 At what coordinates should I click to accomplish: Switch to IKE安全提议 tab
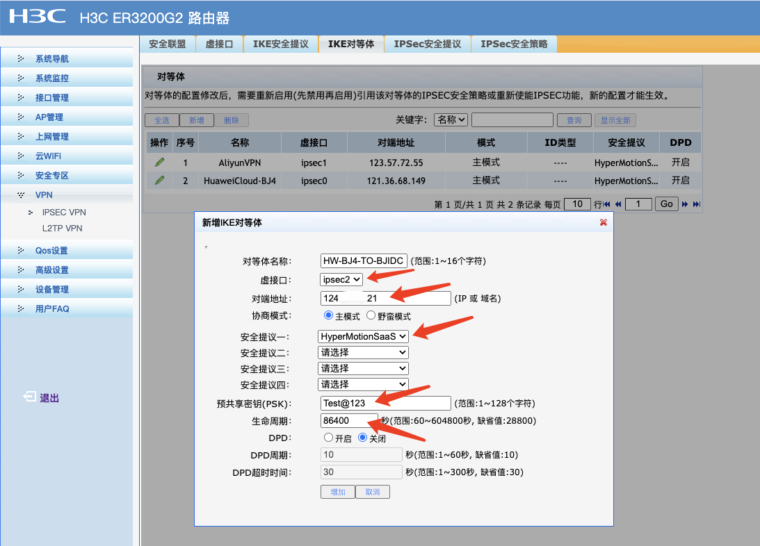click(281, 44)
